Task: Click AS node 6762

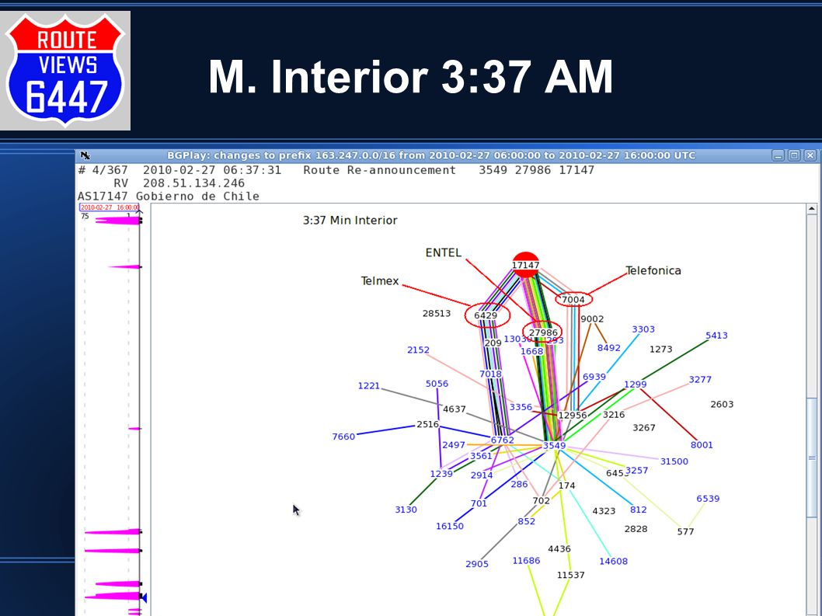Action: 502,440
